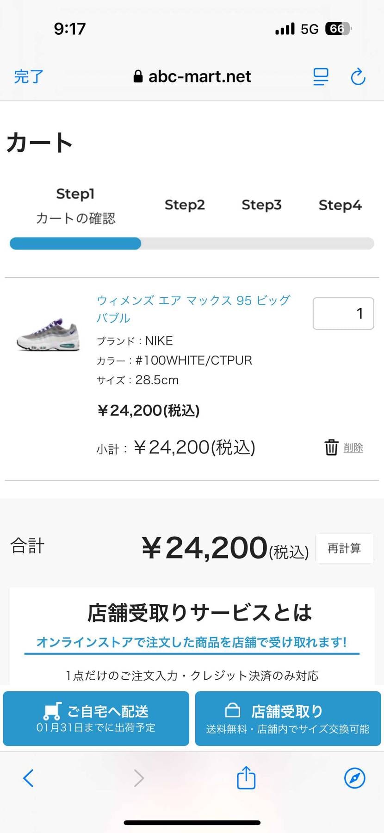Open in Safari compass icon
This screenshot has width=384, height=833.
coord(355,778)
